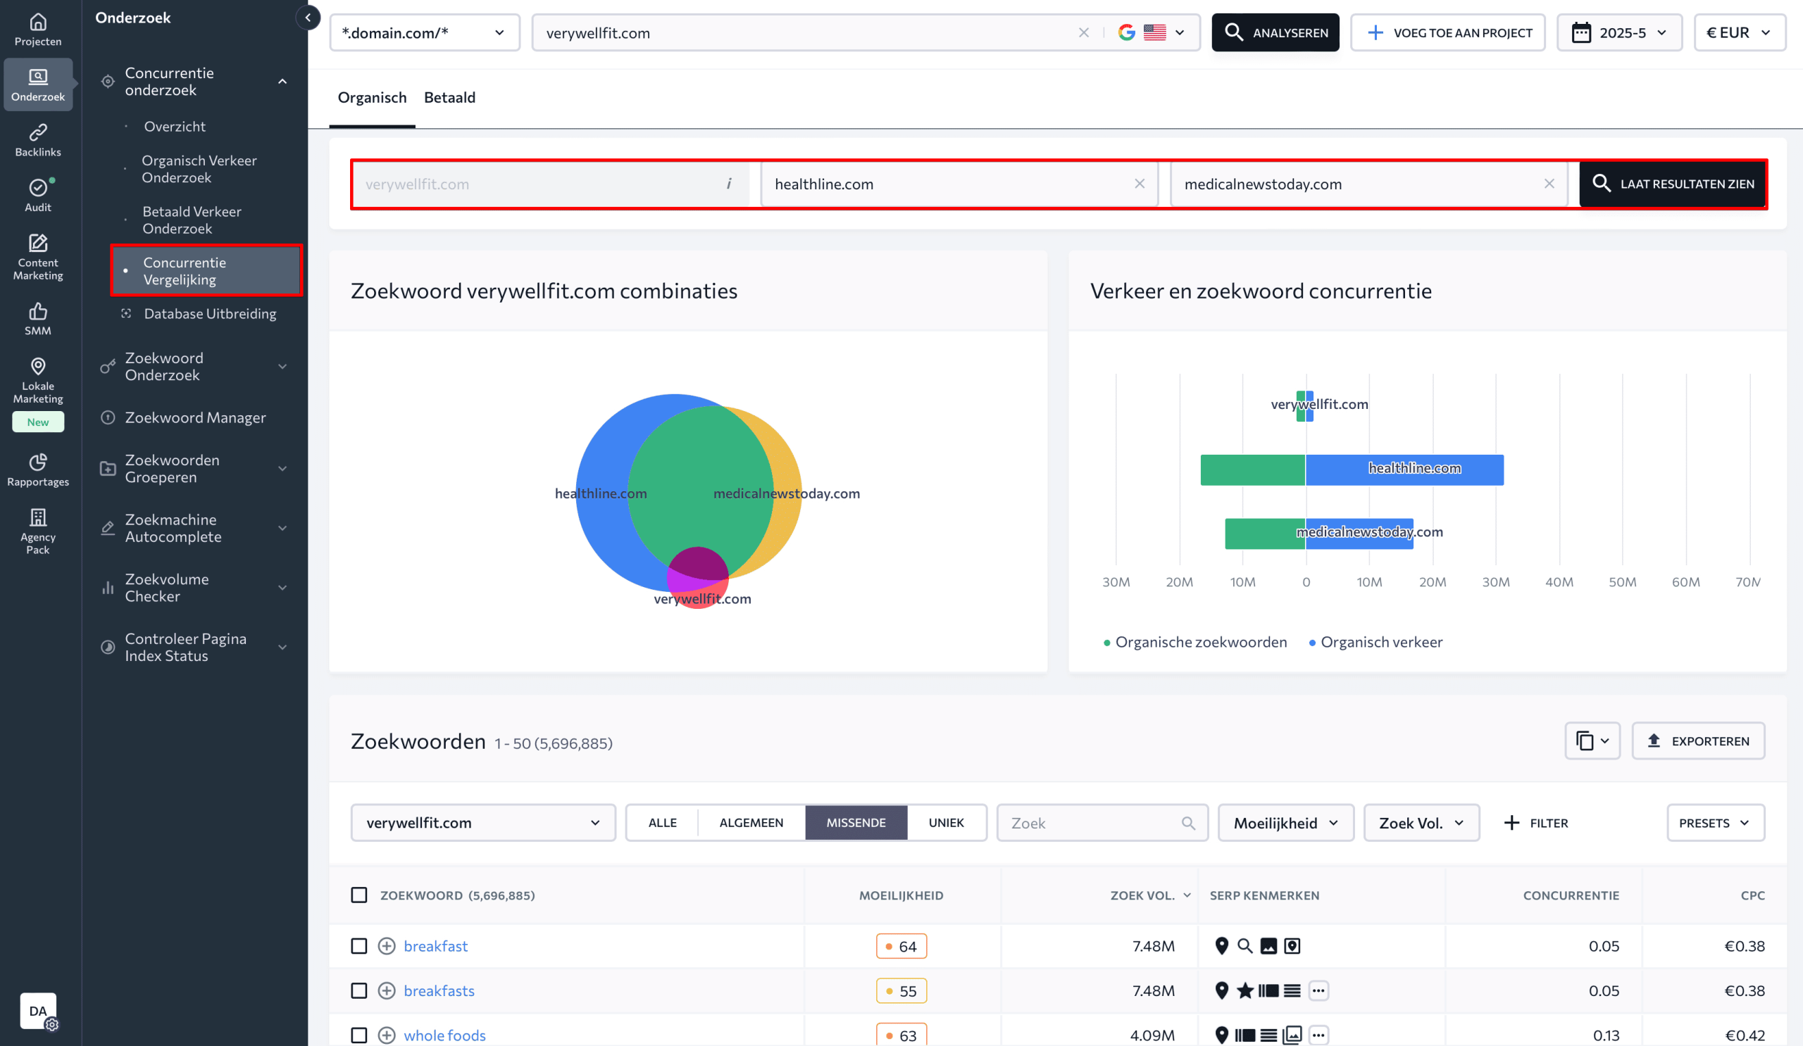Switch to the Betaald tab
The image size is (1803, 1046).
(449, 97)
